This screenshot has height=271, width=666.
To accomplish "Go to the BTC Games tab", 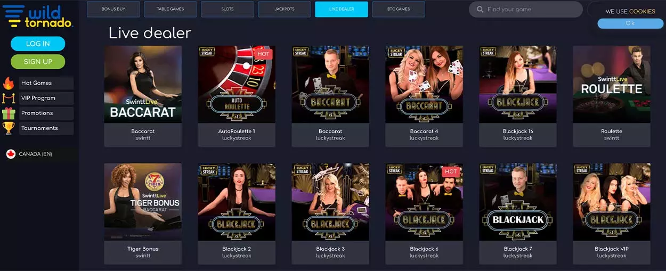I will tap(399, 9).
